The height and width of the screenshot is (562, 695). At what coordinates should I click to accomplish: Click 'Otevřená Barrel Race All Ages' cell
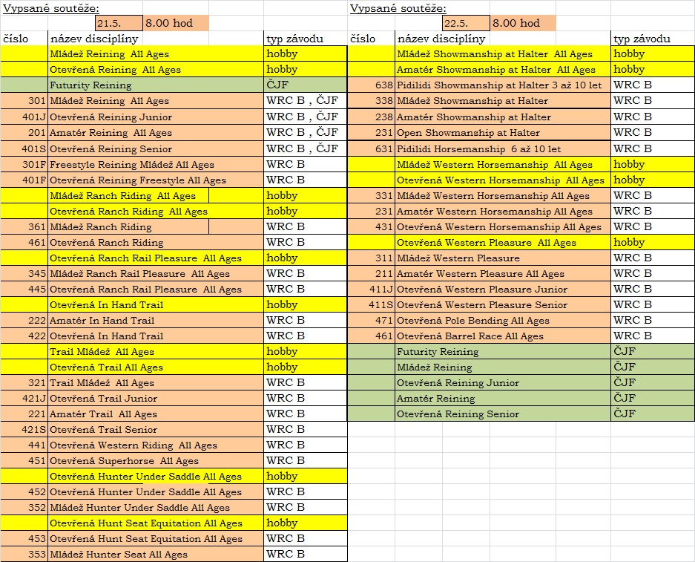503,336
